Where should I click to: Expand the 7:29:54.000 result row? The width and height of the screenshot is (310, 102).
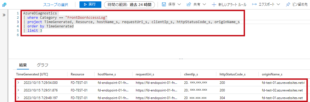tap(18, 82)
